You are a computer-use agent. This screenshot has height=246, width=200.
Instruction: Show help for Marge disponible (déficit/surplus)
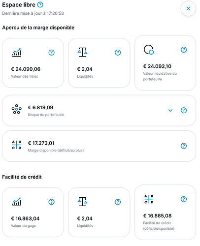tap(184, 146)
